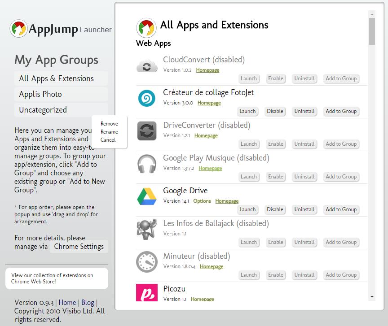Open the Home link in footer

(67, 303)
